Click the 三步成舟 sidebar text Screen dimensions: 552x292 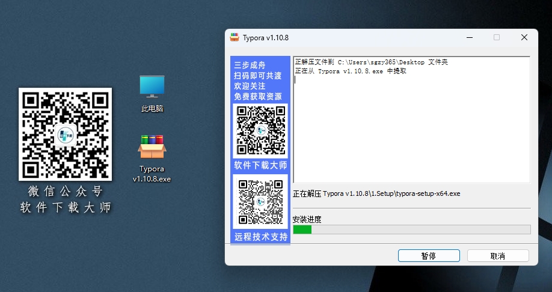[x=250, y=65]
